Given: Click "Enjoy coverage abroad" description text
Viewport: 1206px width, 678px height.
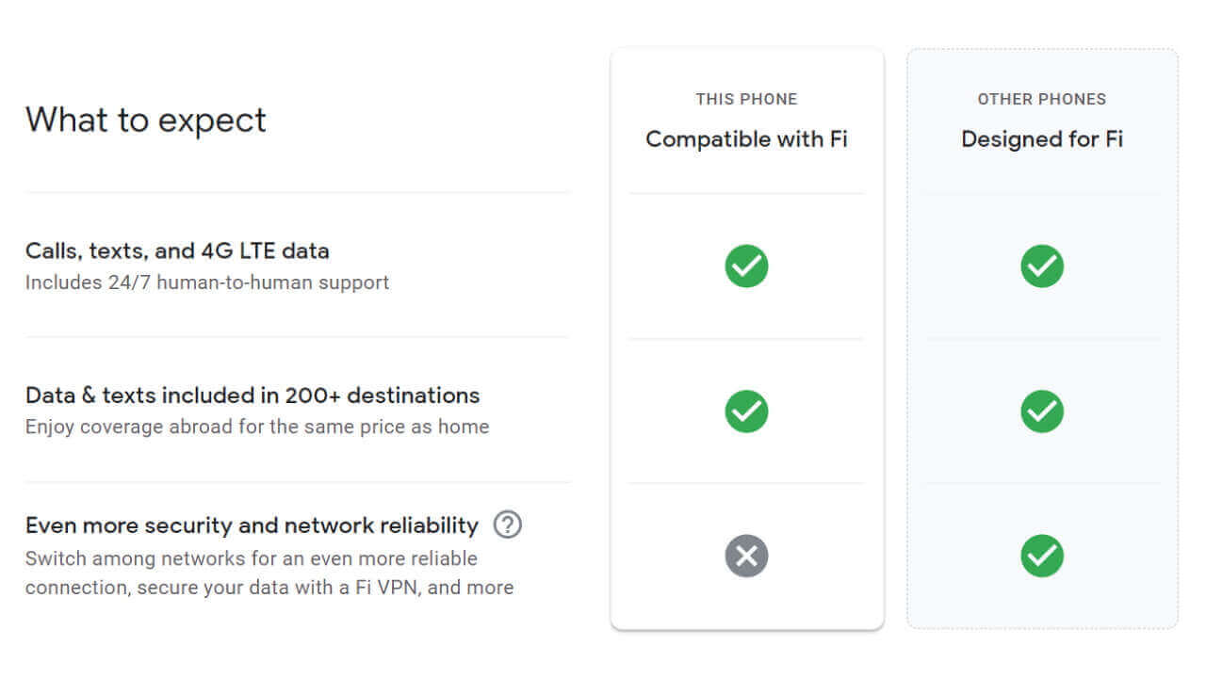Looking at the screenshot, I should [257, 427].
